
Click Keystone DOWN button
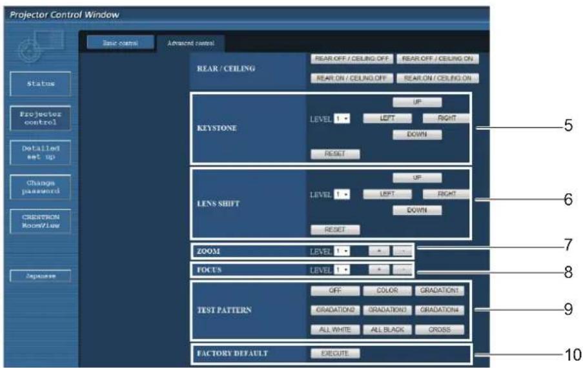[417, 134]
